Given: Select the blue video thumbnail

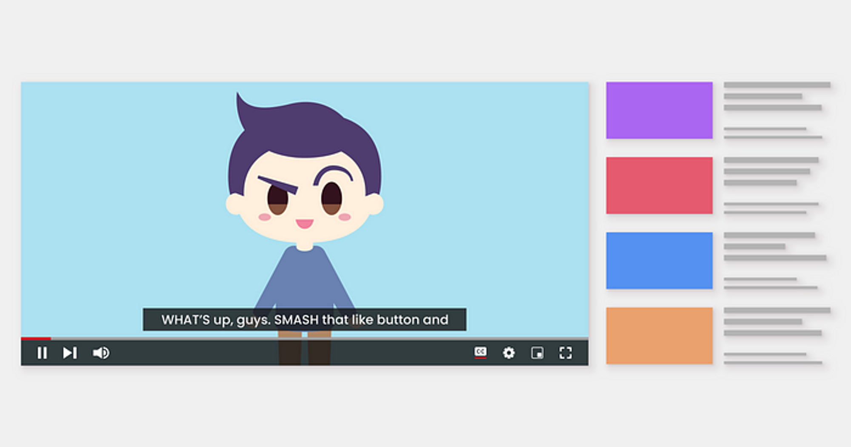Looking at the screenshot, I should (x=659, y=261).
